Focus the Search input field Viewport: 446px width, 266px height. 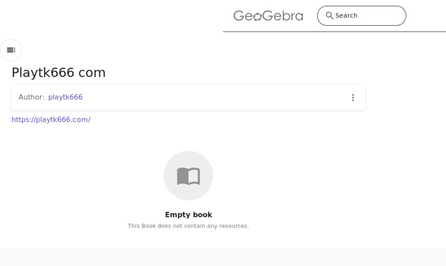click(x=362, y=16)
